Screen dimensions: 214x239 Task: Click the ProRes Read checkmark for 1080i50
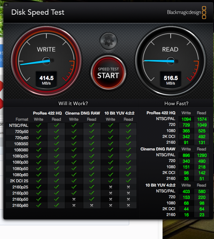(56, 144)
